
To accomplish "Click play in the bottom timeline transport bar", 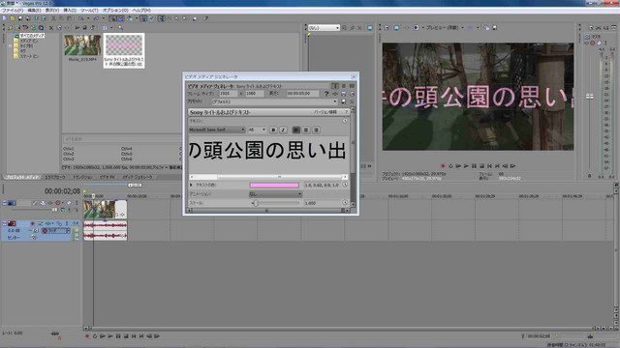I will click(x=109, y=336).
